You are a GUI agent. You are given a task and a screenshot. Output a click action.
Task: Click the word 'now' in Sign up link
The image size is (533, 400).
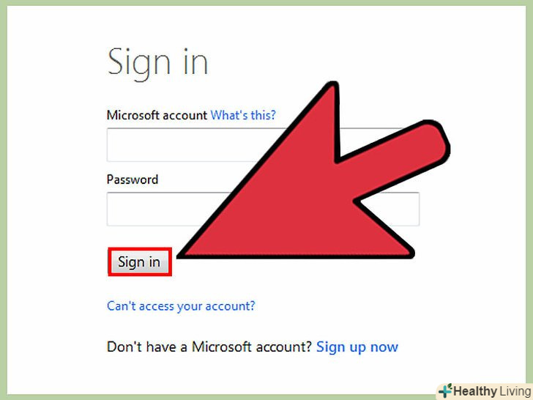(384, 347)
